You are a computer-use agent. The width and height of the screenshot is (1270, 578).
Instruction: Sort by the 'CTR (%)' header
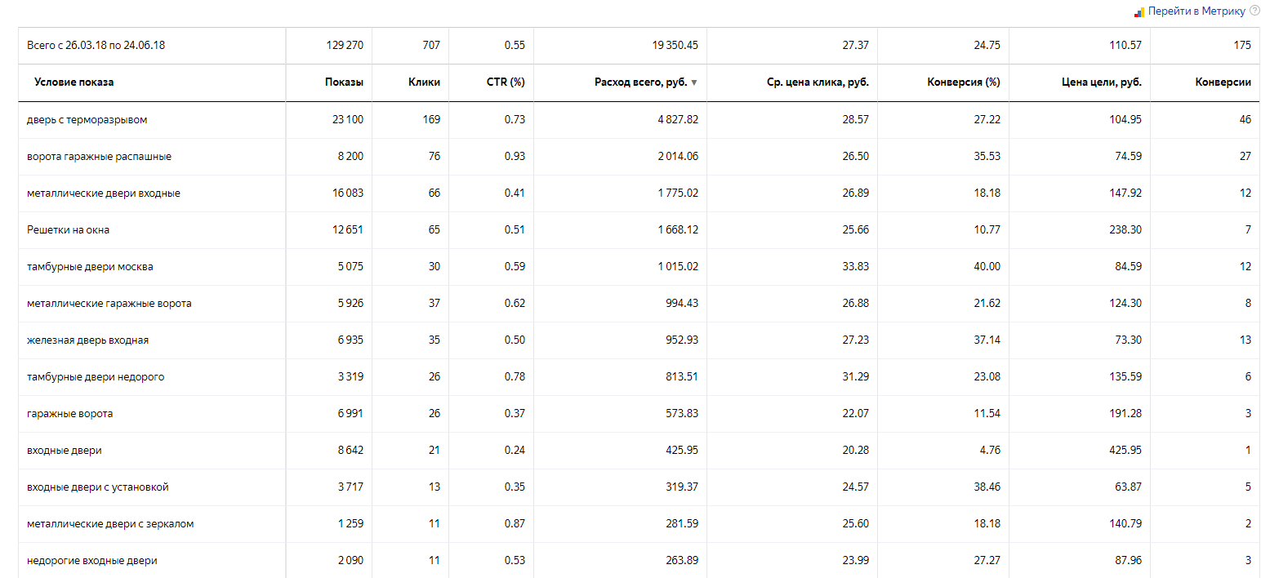pos(506,82)
